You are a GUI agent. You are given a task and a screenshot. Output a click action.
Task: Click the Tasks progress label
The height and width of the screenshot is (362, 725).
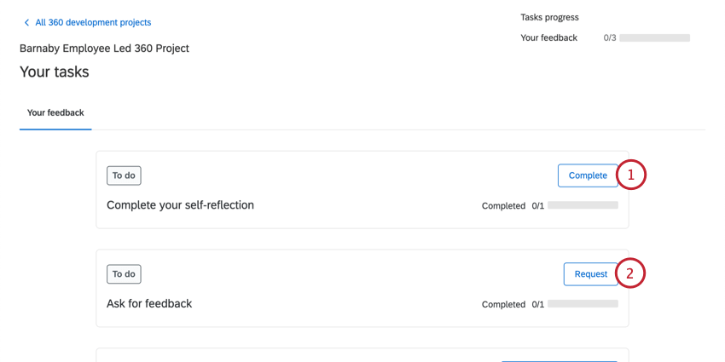549,17
